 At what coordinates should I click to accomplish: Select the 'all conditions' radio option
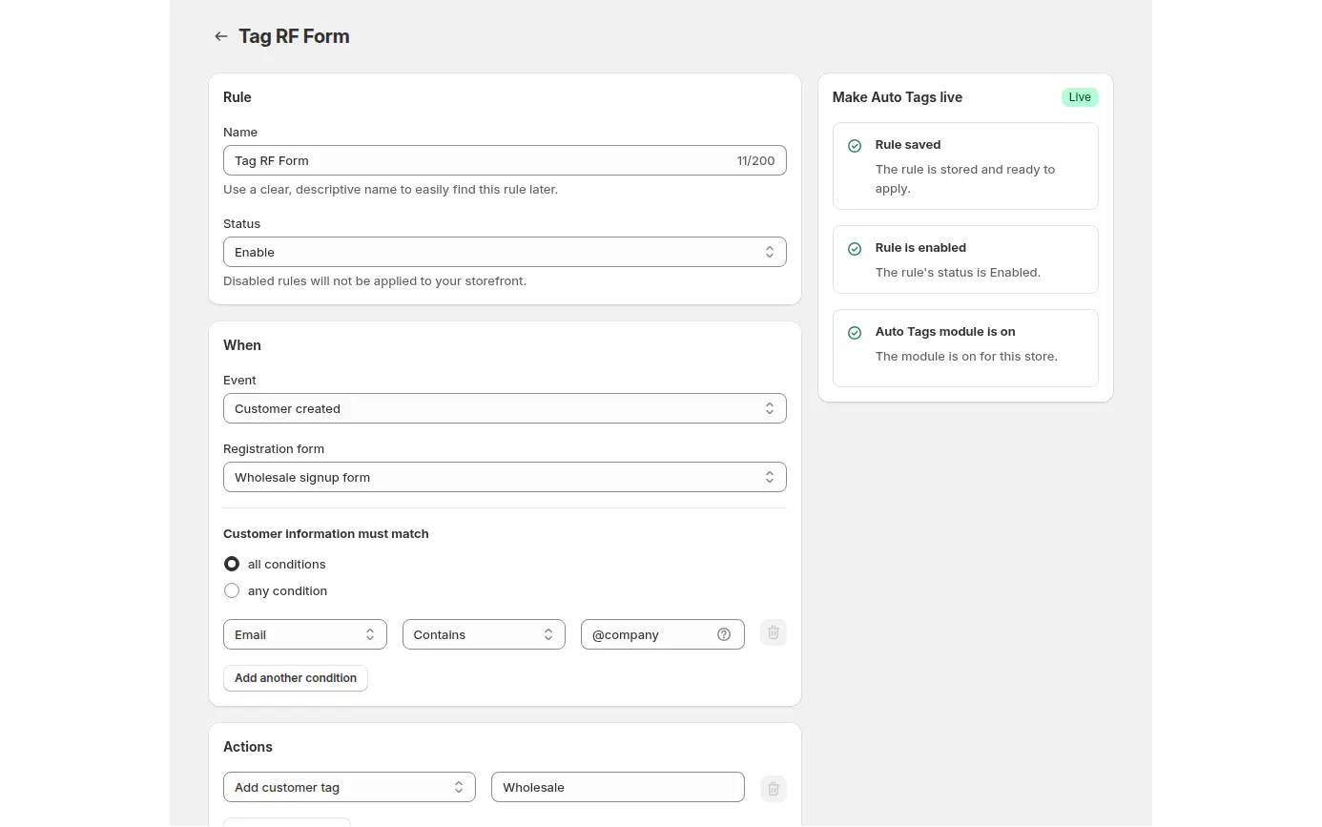232,564
